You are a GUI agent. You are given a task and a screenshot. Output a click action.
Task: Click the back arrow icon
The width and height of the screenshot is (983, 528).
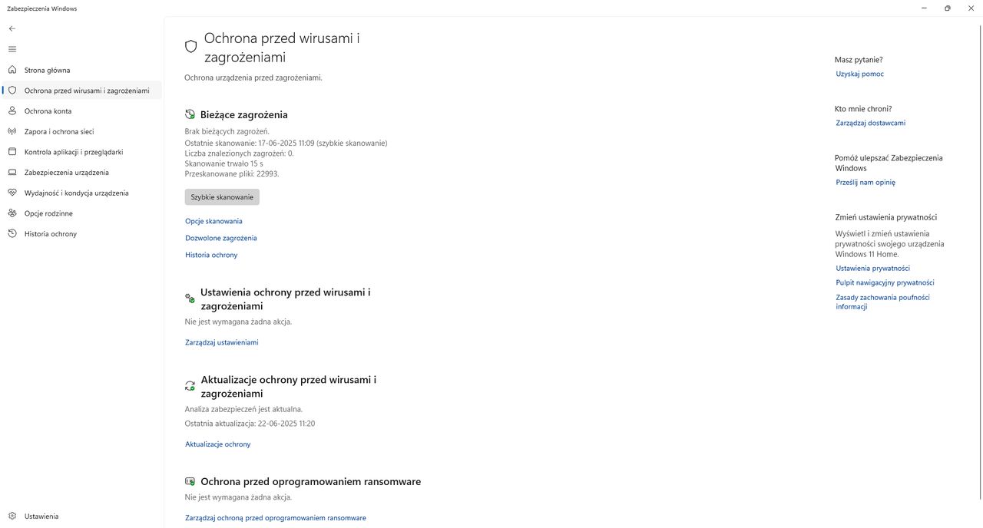pos(12,28)
